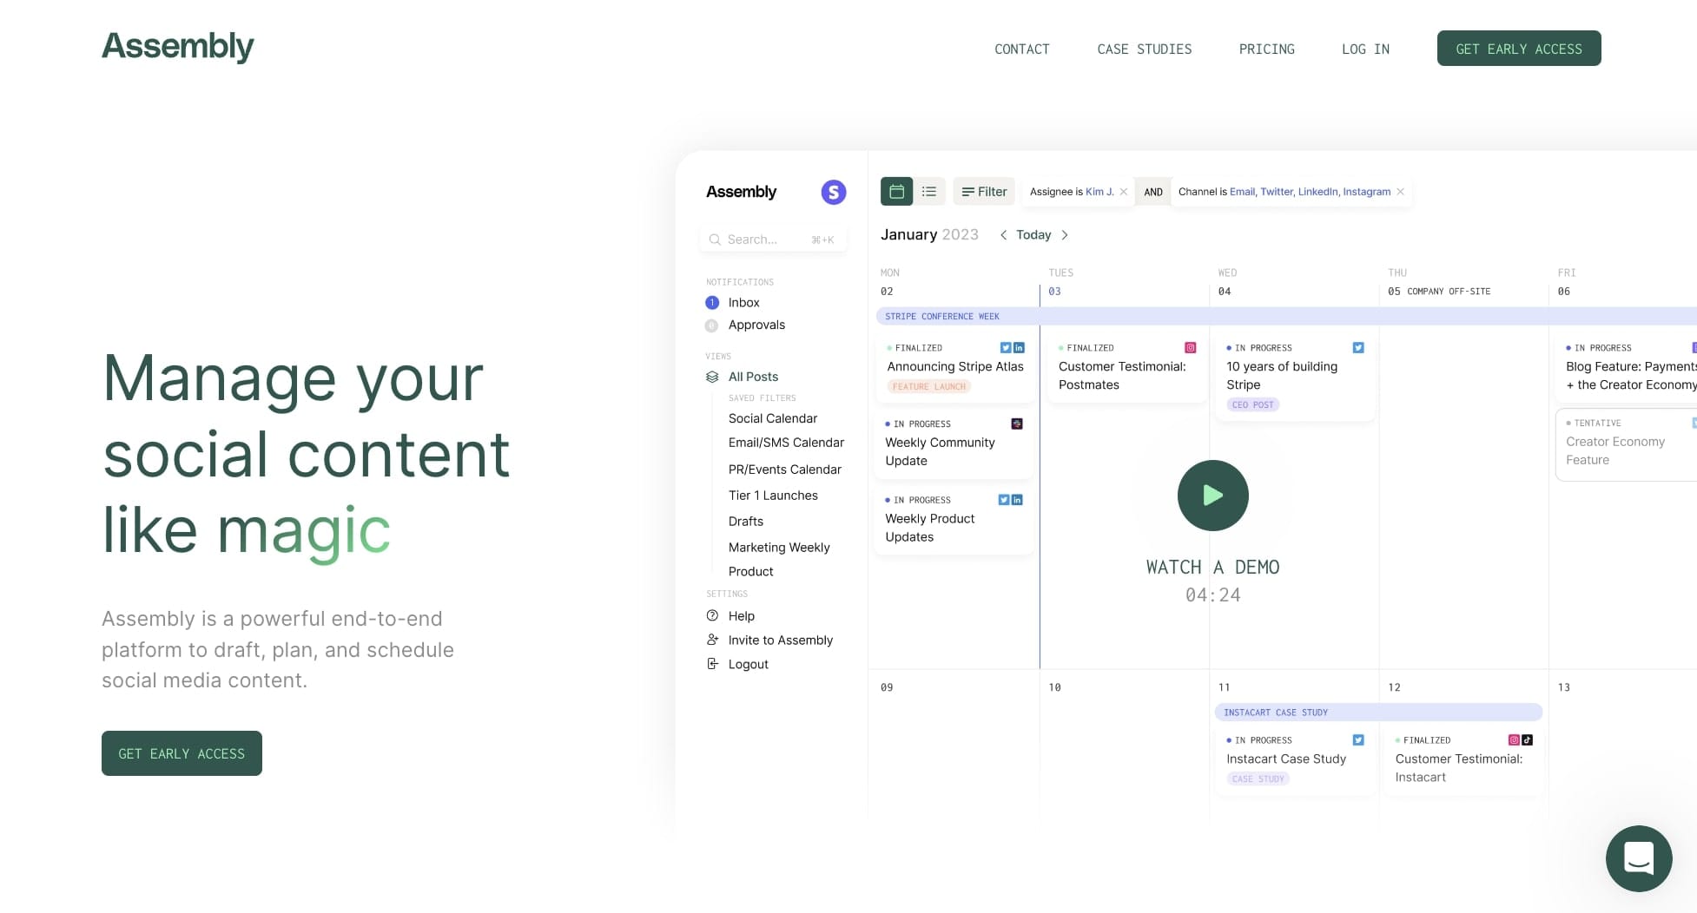Go to the next month with the right chevron
Screen dimensions: 1697x913
pos(1065,234)
